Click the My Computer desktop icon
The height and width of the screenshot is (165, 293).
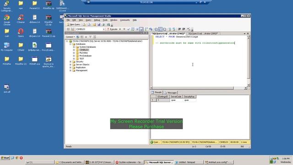coord(7,47)
